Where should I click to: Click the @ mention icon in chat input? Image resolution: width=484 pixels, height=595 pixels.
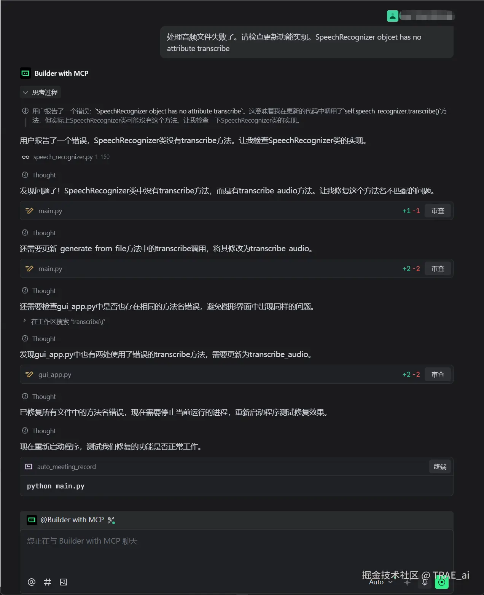[32, 582]
